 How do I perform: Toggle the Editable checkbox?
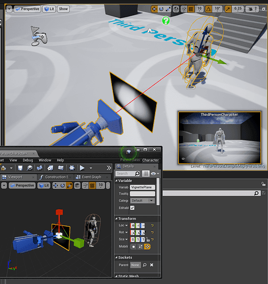[x=132, y=208]
